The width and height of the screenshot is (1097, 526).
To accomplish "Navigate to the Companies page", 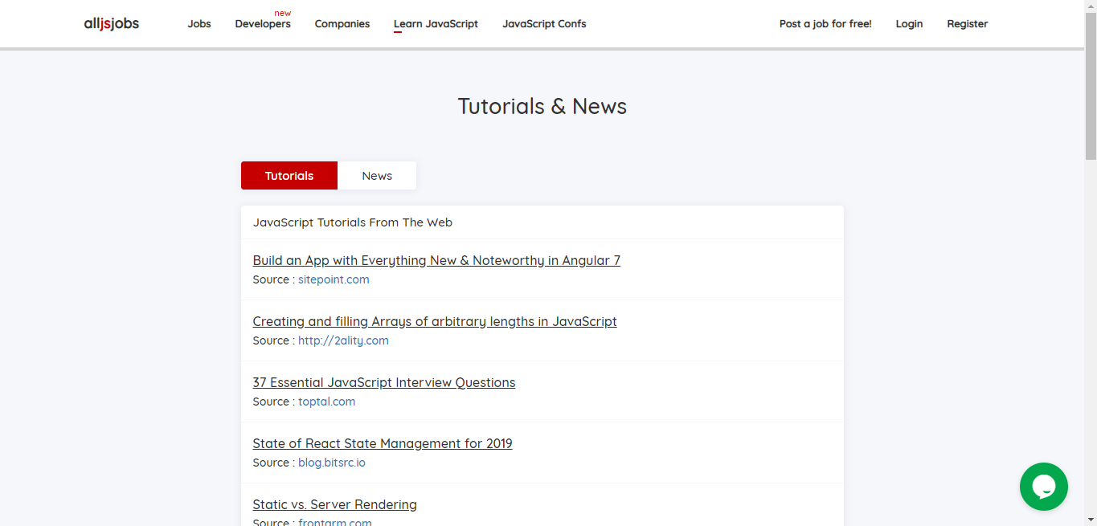I will [x=342, y=23].
